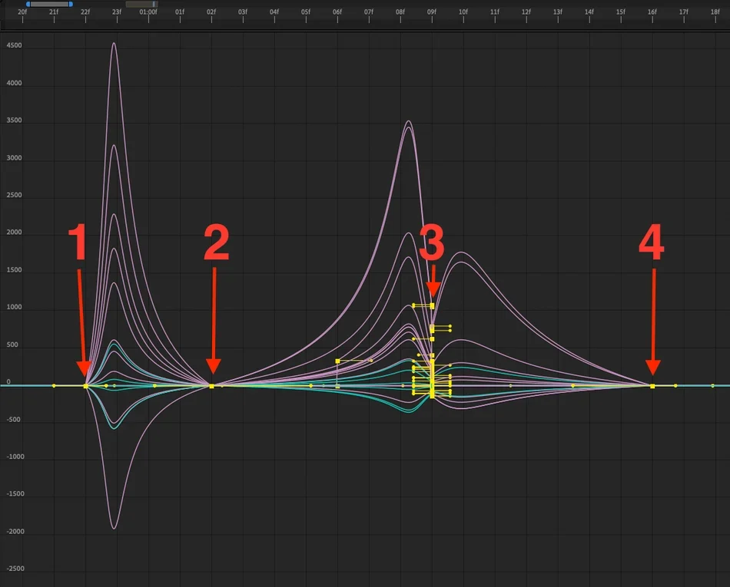Click the 09f mark on the time ruler

[432, 12]
